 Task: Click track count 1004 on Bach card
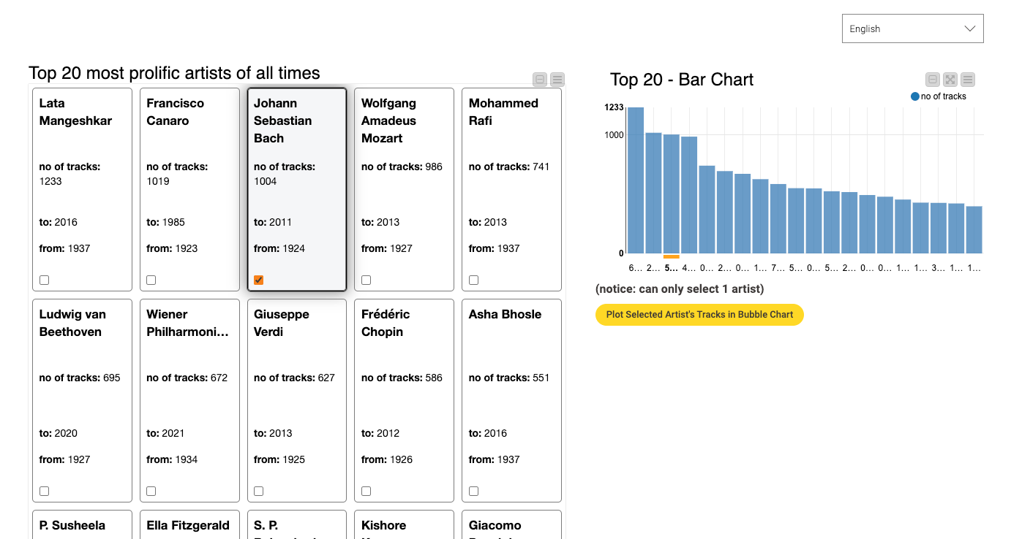pyautogui.click(x=265, y=181)
